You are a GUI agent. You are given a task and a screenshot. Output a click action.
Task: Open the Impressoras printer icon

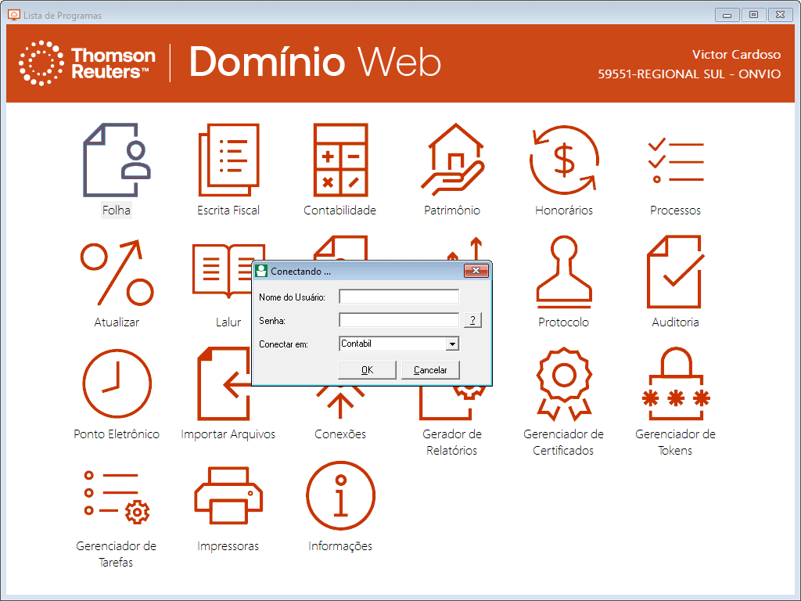pyautogui.click(x=228, y=496)
